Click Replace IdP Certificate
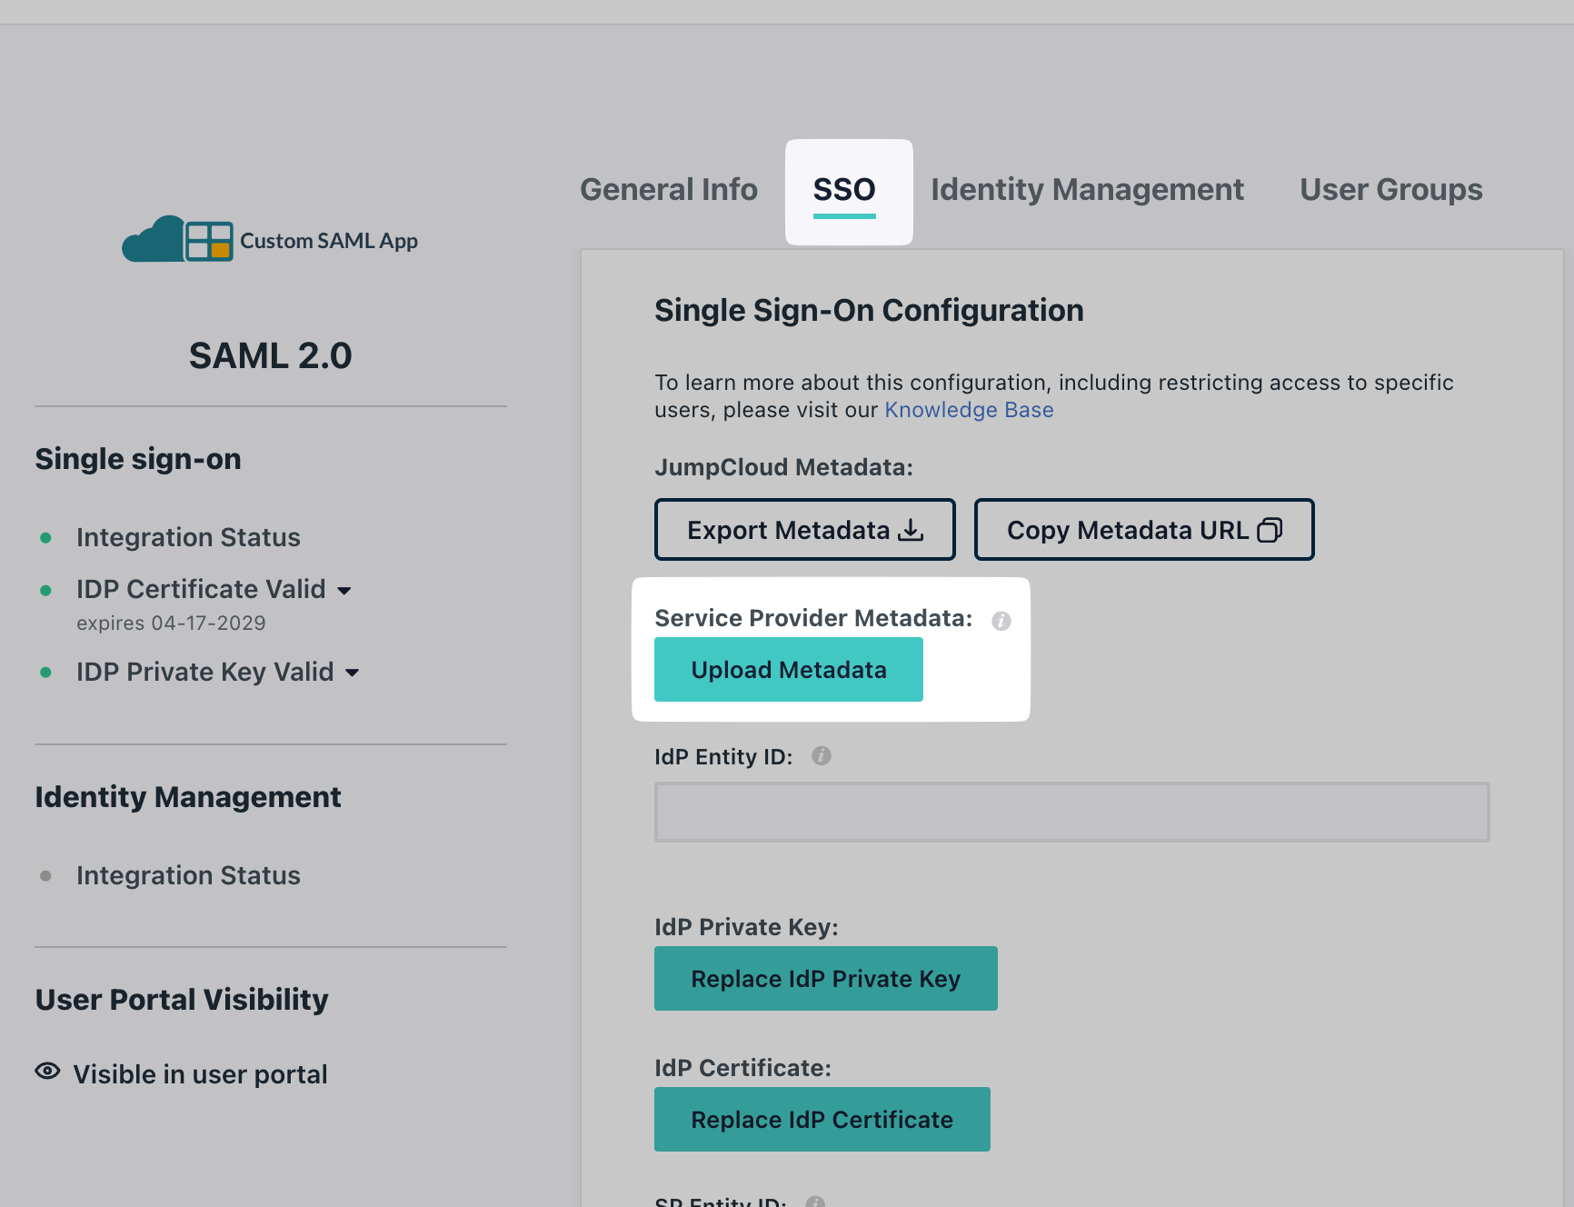 [x=822, y=1119]
